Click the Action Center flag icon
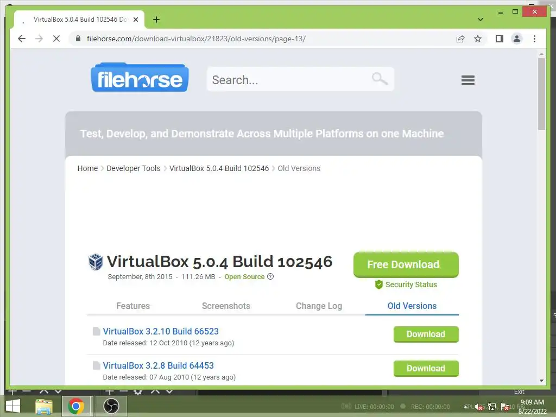The image size is (556, 417). [505, 407]
